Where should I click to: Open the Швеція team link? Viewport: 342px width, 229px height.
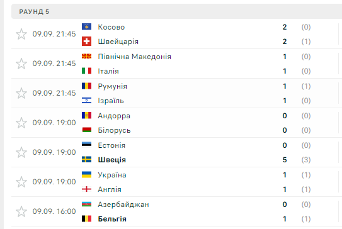pos(112,160)
